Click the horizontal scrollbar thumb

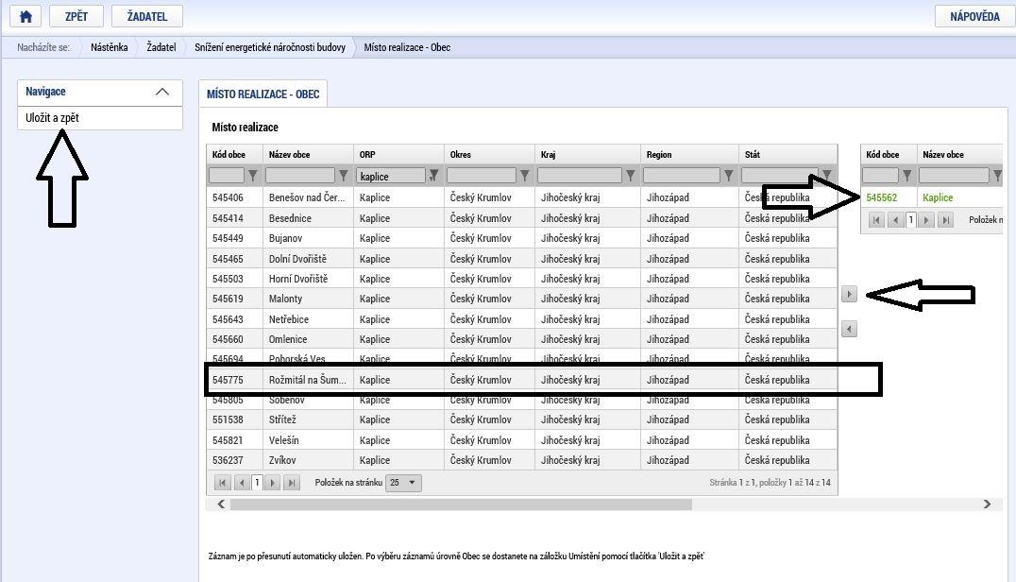pyautogui.click(x=461, y=505)
